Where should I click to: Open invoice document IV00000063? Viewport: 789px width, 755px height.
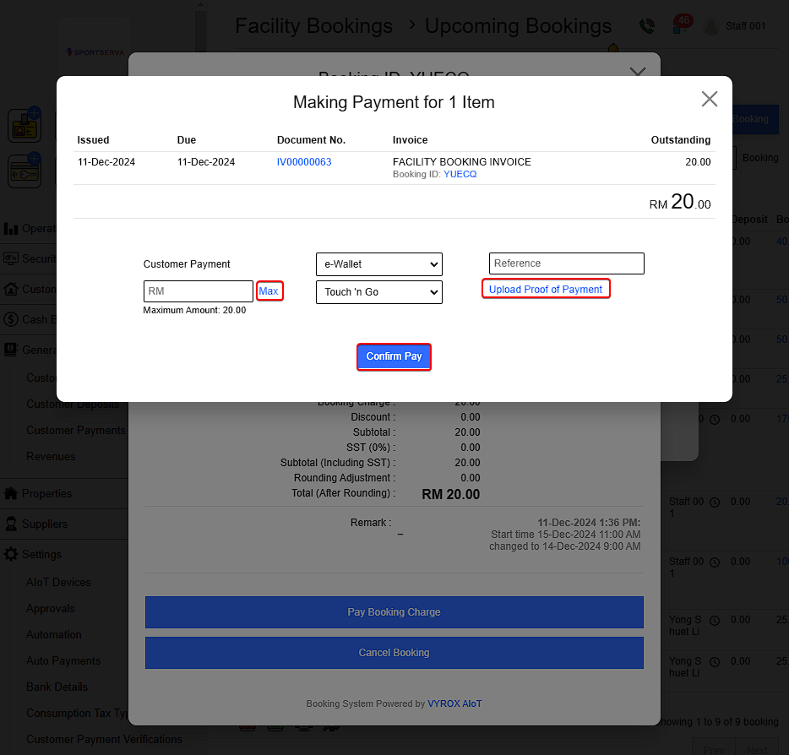click(303, 162)
